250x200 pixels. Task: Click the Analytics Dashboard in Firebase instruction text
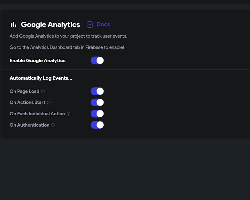[x=67, y=47]
